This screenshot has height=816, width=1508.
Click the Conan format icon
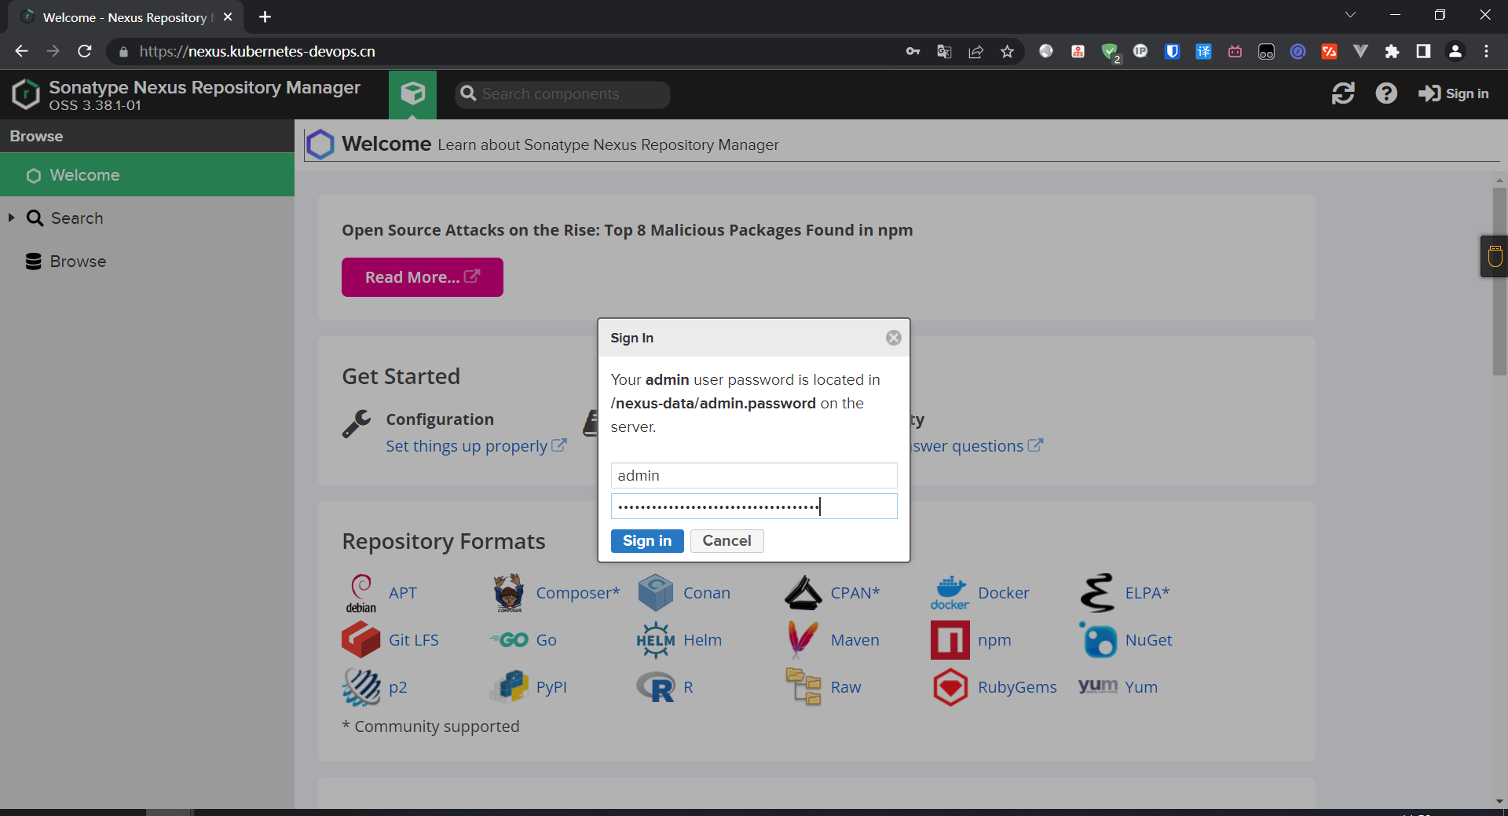pos(656,593)
